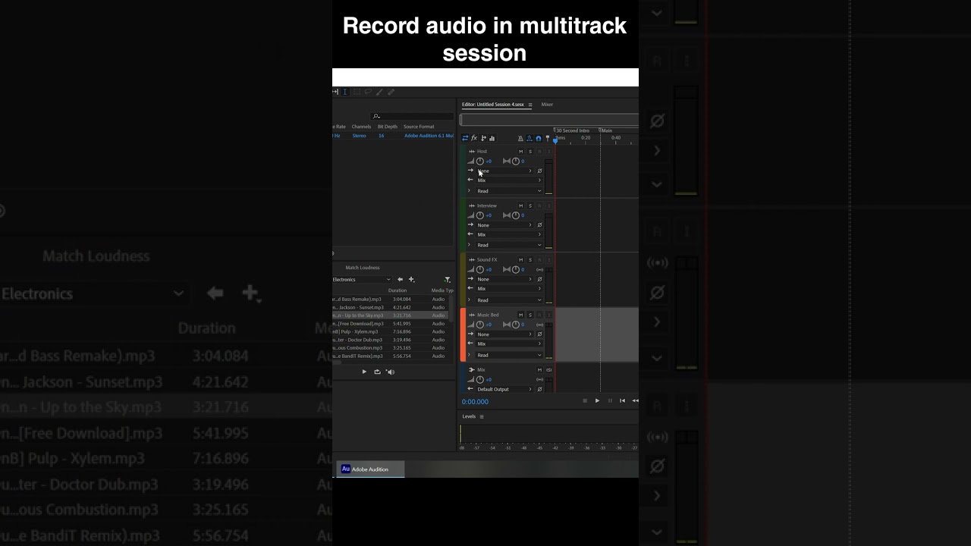Image resolution: width=971 pixels, height=546 pixels.
Task: Select the Marquee Selection tool
Action: pyautogui.click(x=357, y=92)
